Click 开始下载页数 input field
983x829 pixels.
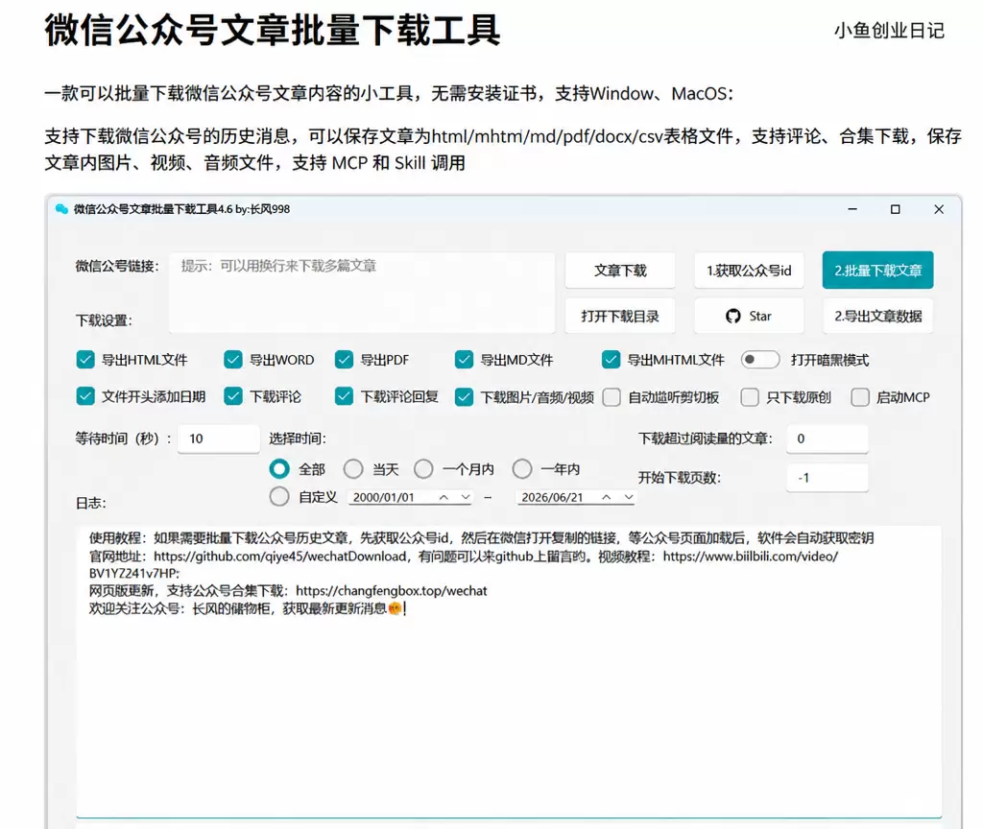(x=827, y=478)
